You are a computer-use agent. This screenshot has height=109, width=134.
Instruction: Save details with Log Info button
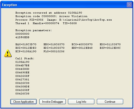tap(81, 101)
